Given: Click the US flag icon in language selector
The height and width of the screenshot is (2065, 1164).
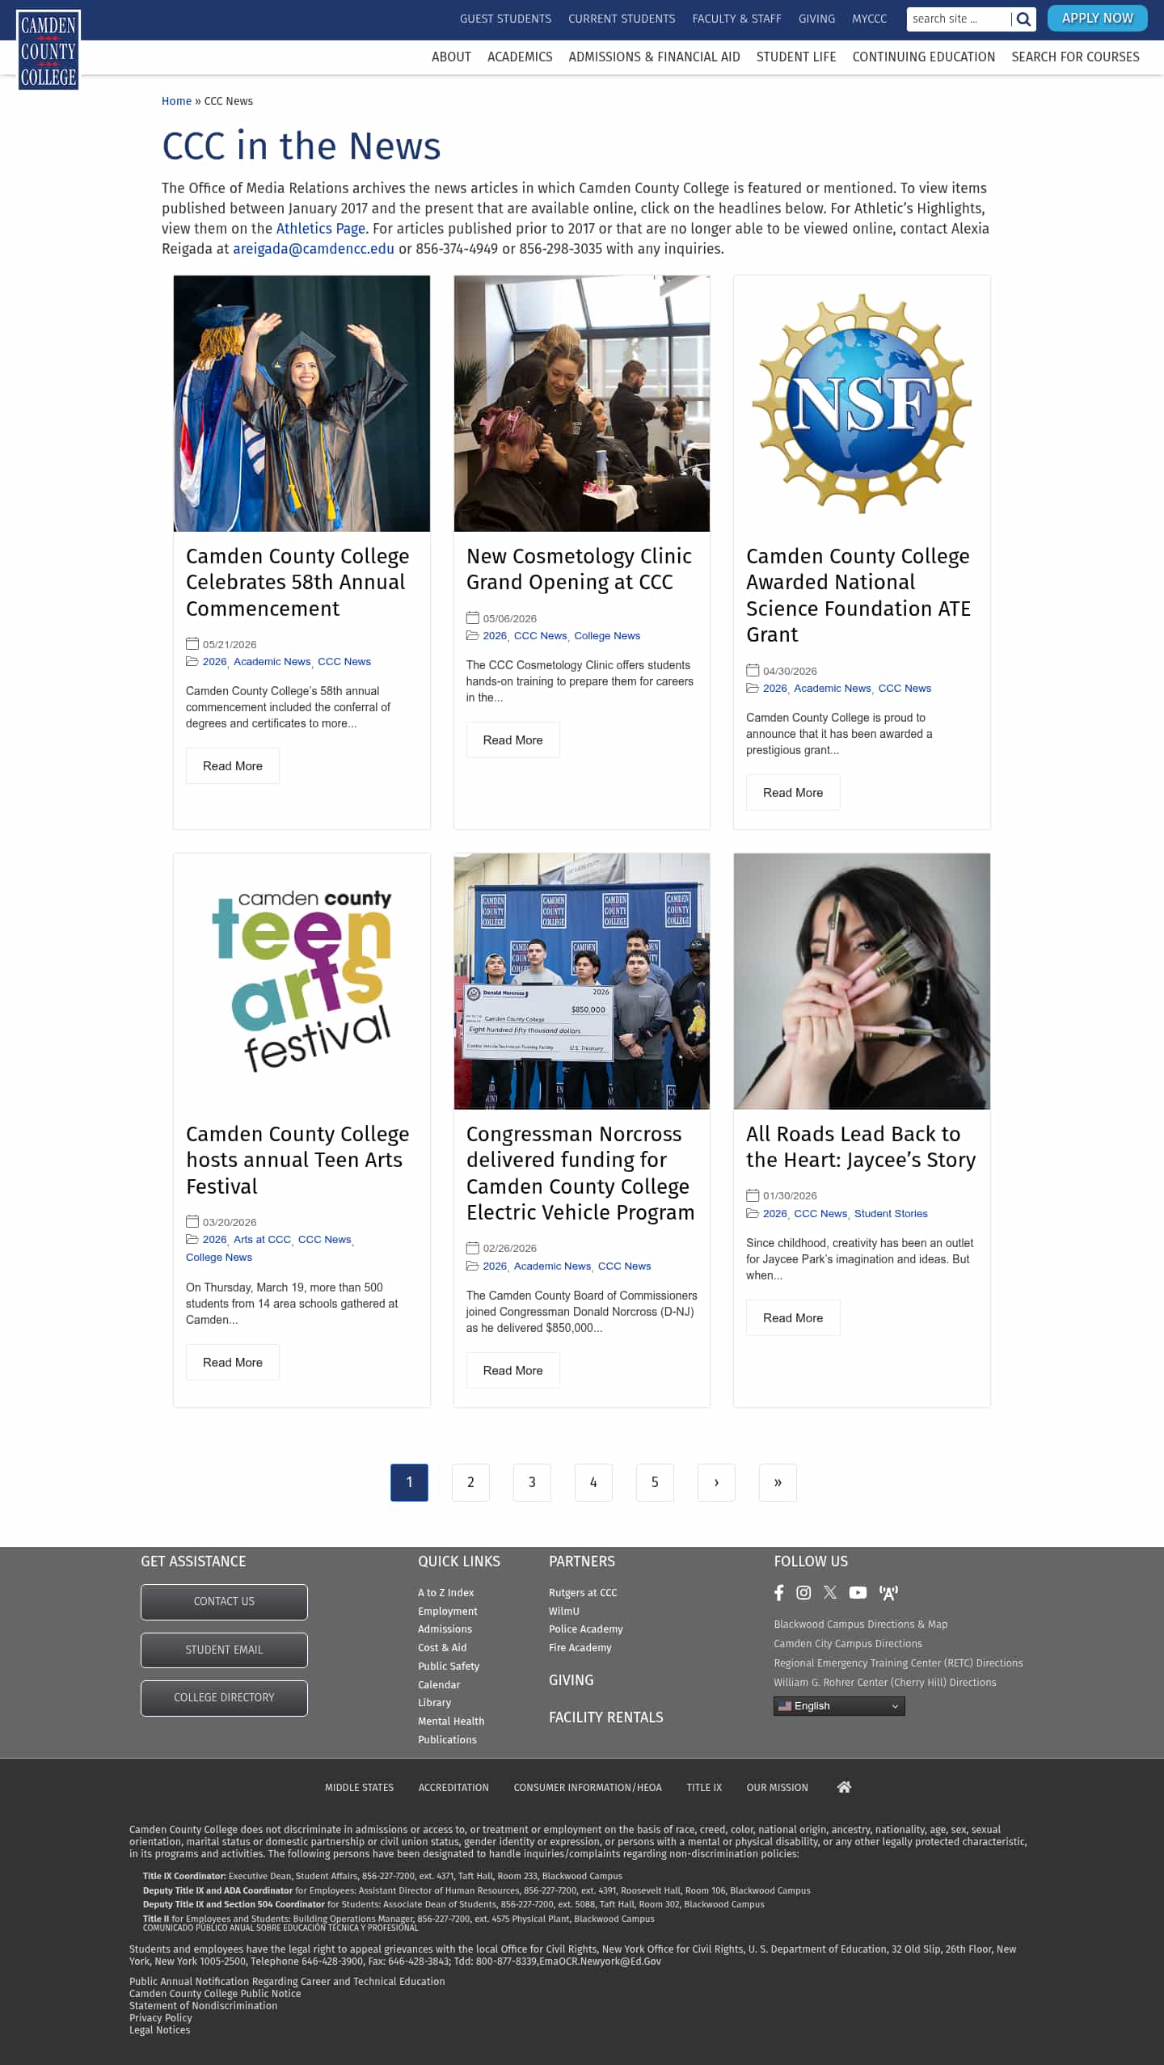Looking at the screenshot, I should (x=785, y=1706).
